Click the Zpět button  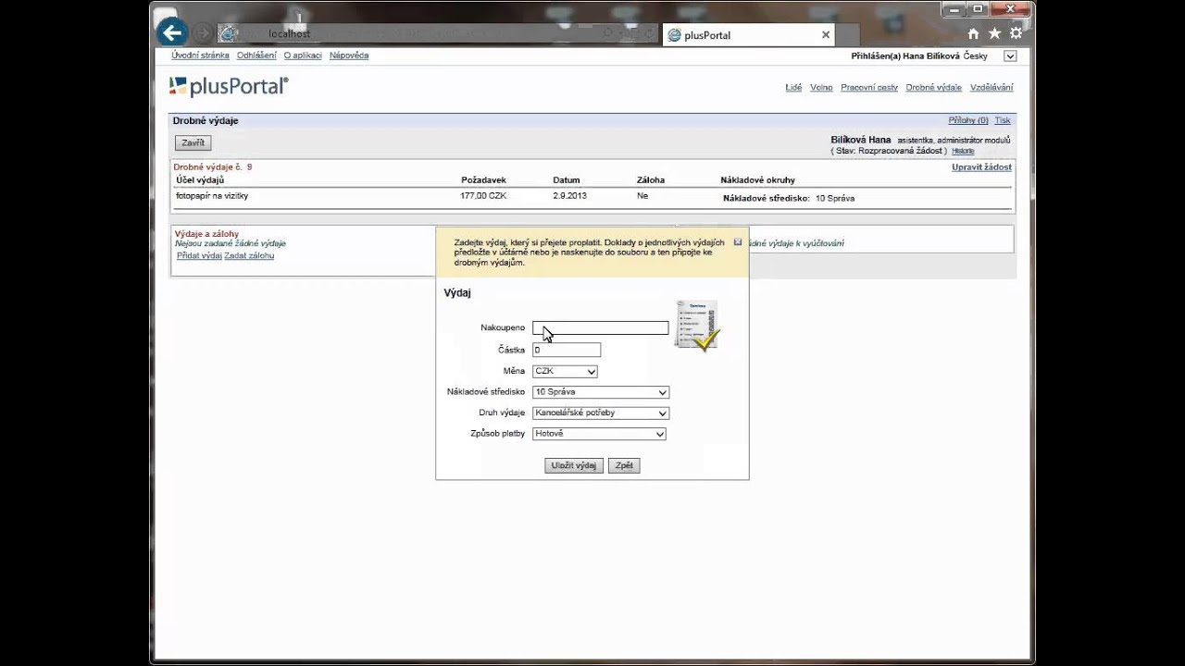[x=624, y=465]
